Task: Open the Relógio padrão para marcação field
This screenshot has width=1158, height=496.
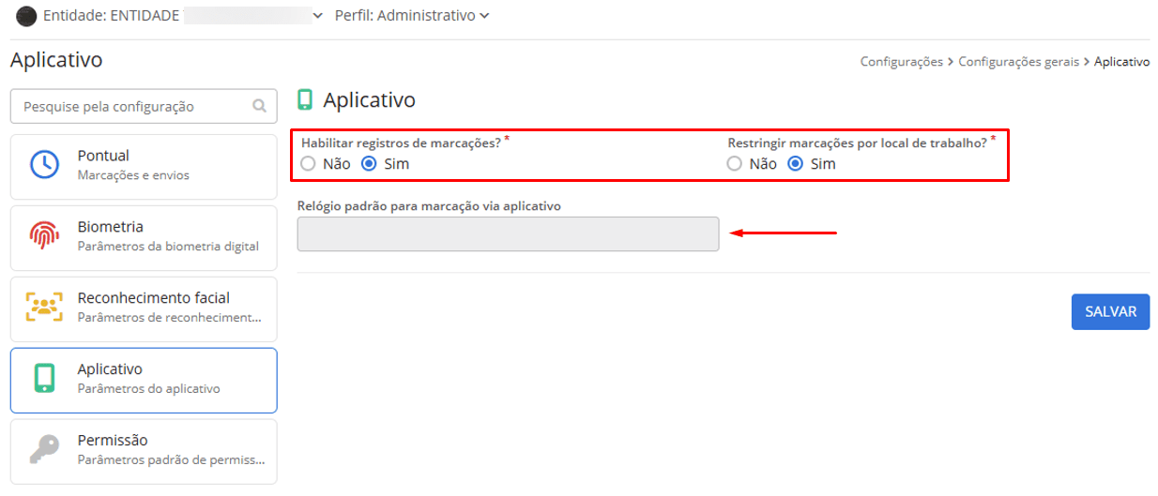Action: click(508, 234)
